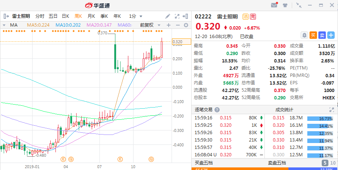Switch to 日K chart tab

pyautogui.click(x=65, y=16)
